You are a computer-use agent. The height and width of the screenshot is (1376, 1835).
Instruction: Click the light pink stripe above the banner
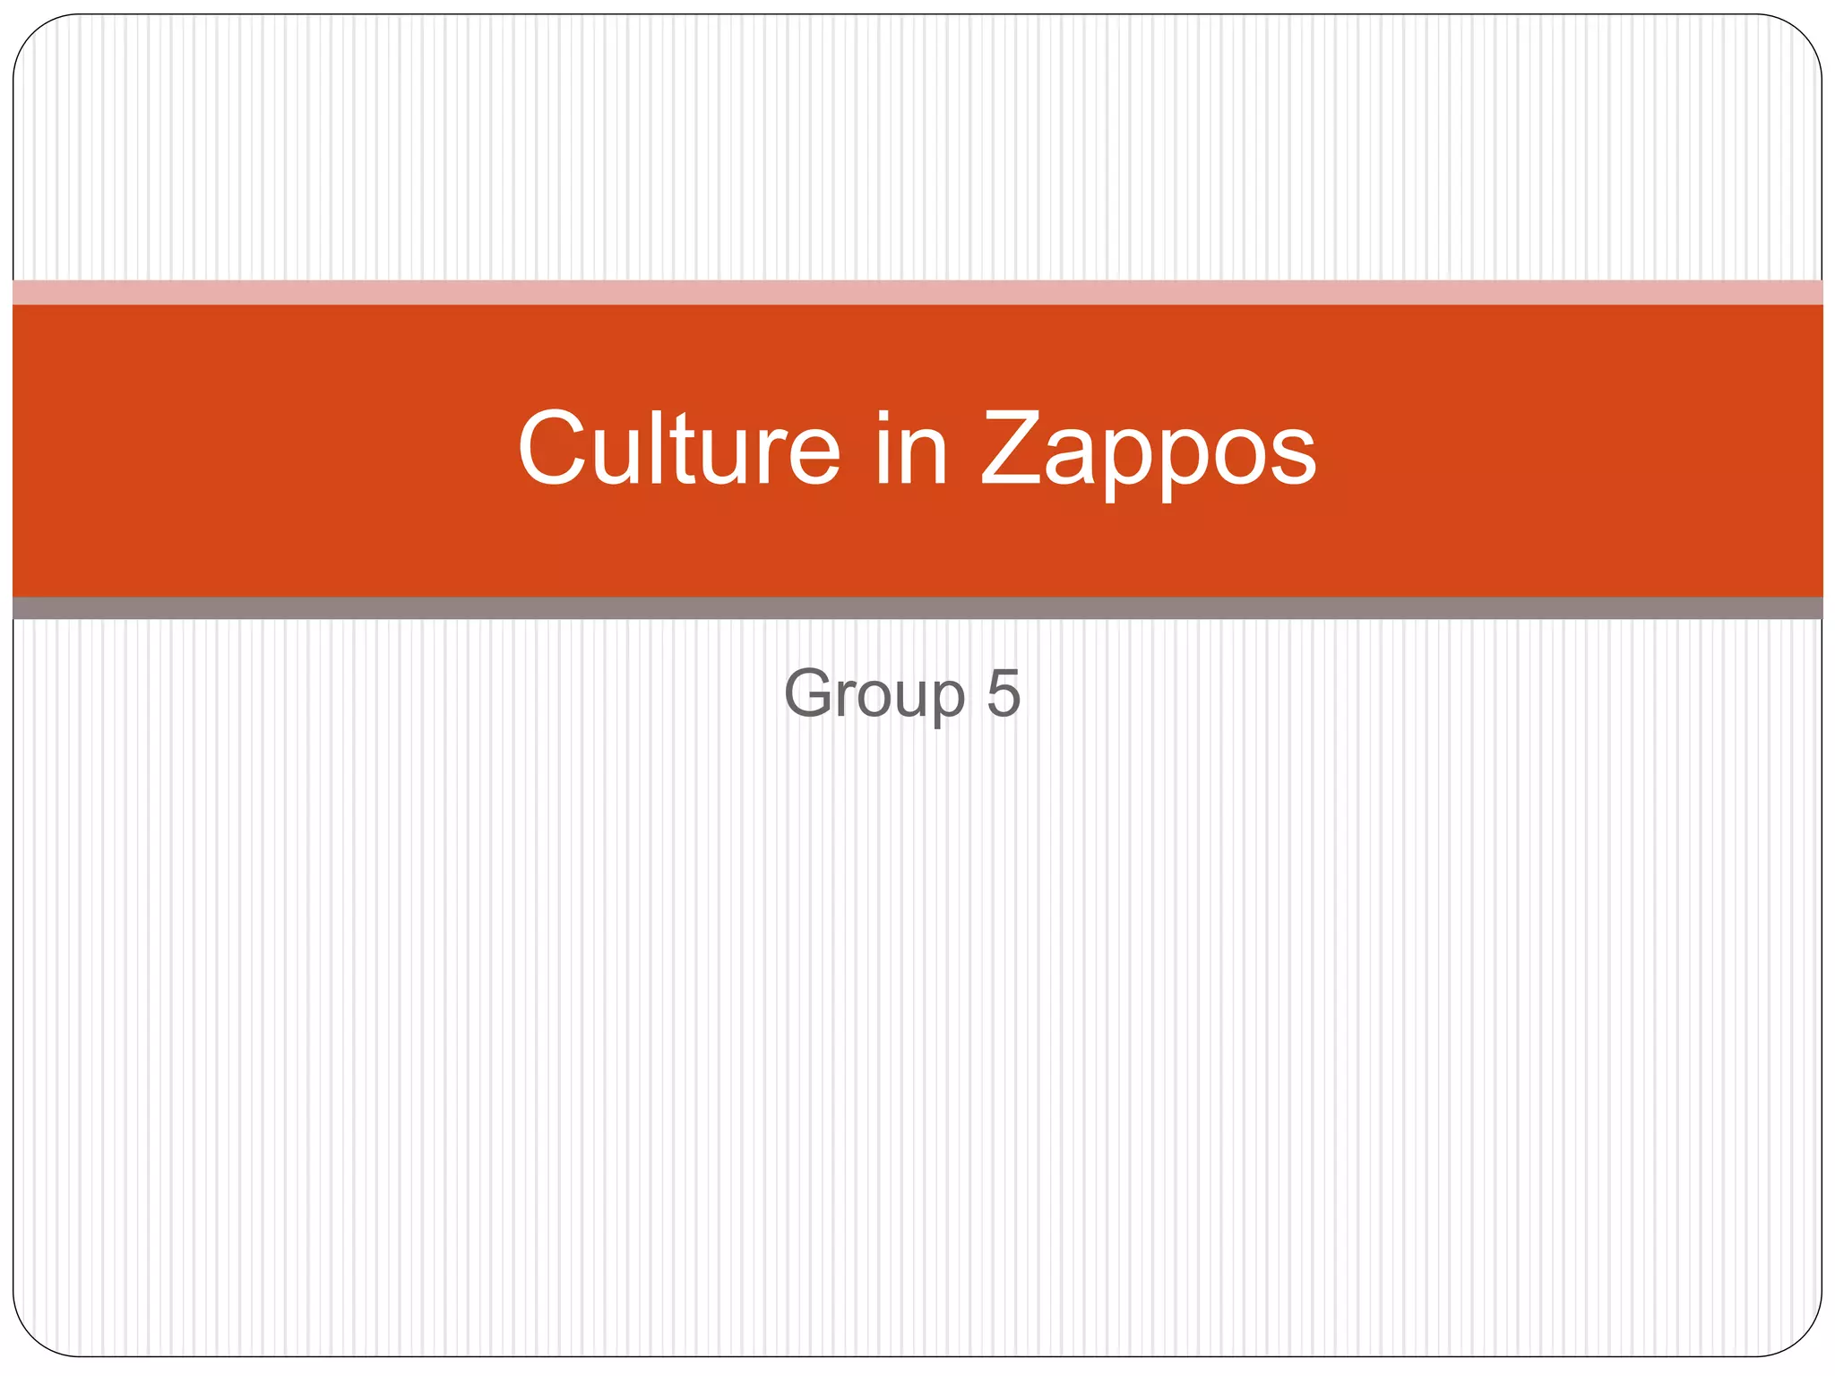(917, 292)
